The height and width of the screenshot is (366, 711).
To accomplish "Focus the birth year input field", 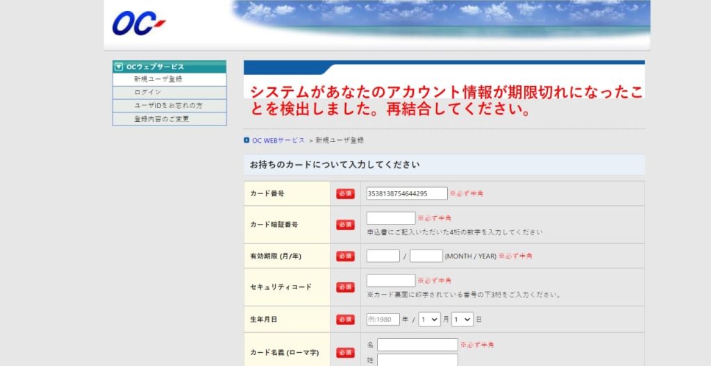I will (383, 320).
